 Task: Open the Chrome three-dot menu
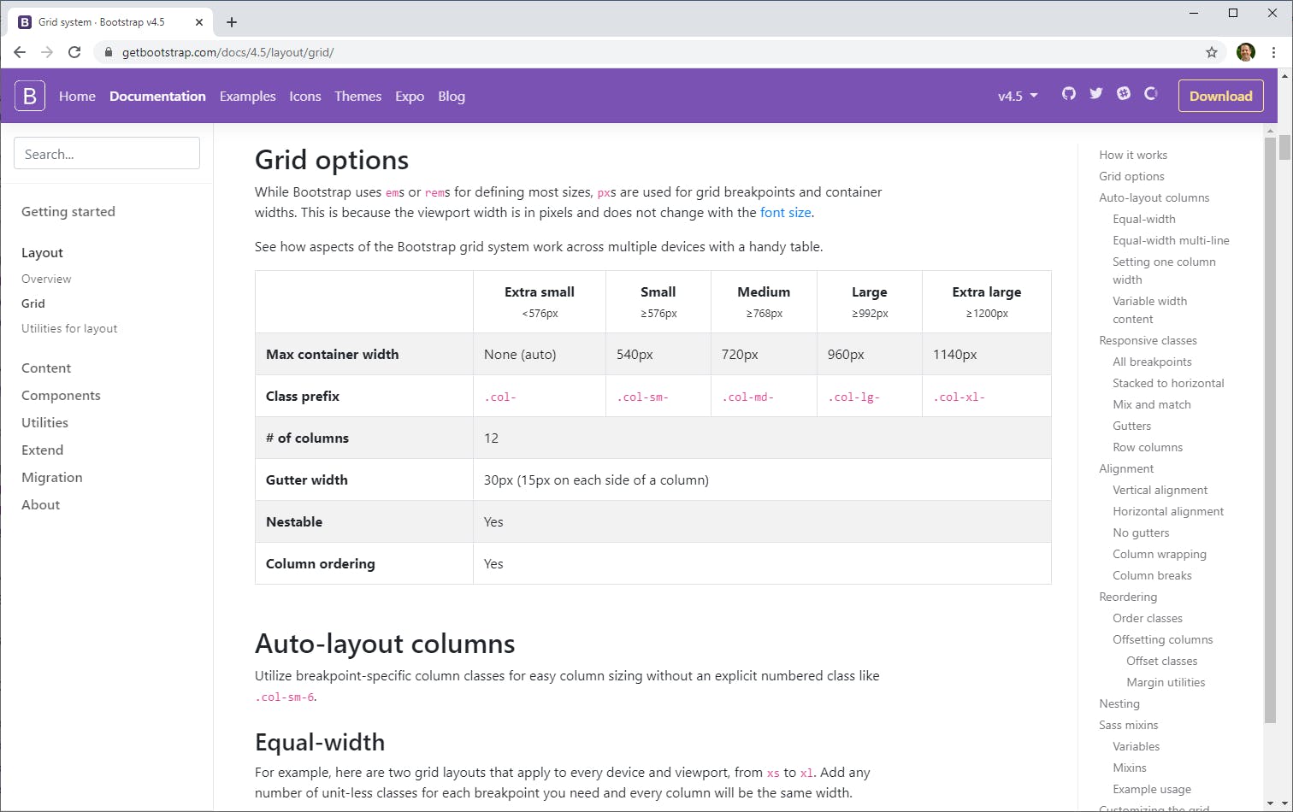point(1273,52)
